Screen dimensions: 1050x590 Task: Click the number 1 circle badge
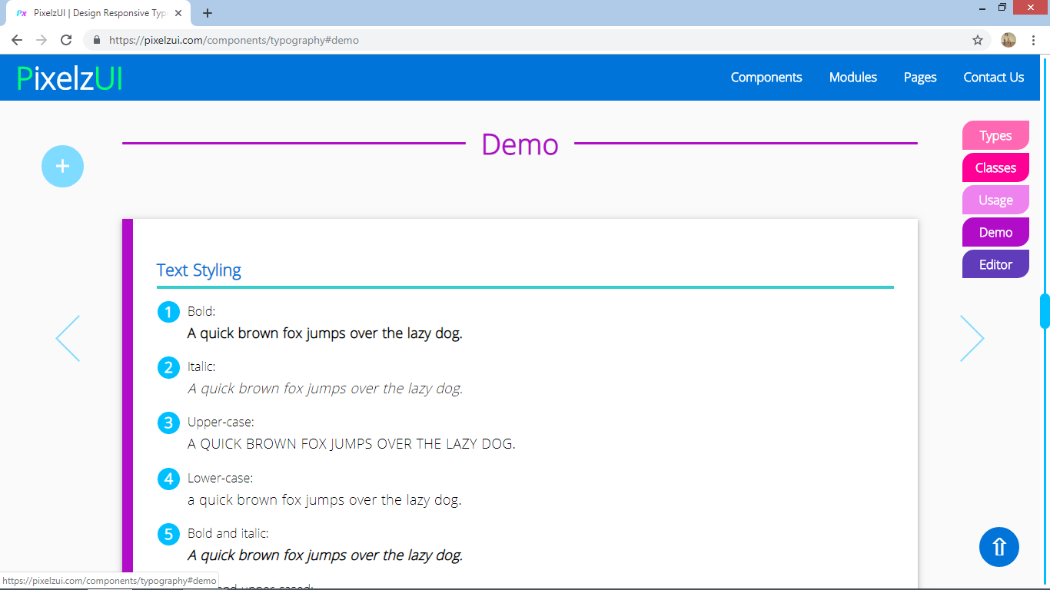click(x=168, y=312)
